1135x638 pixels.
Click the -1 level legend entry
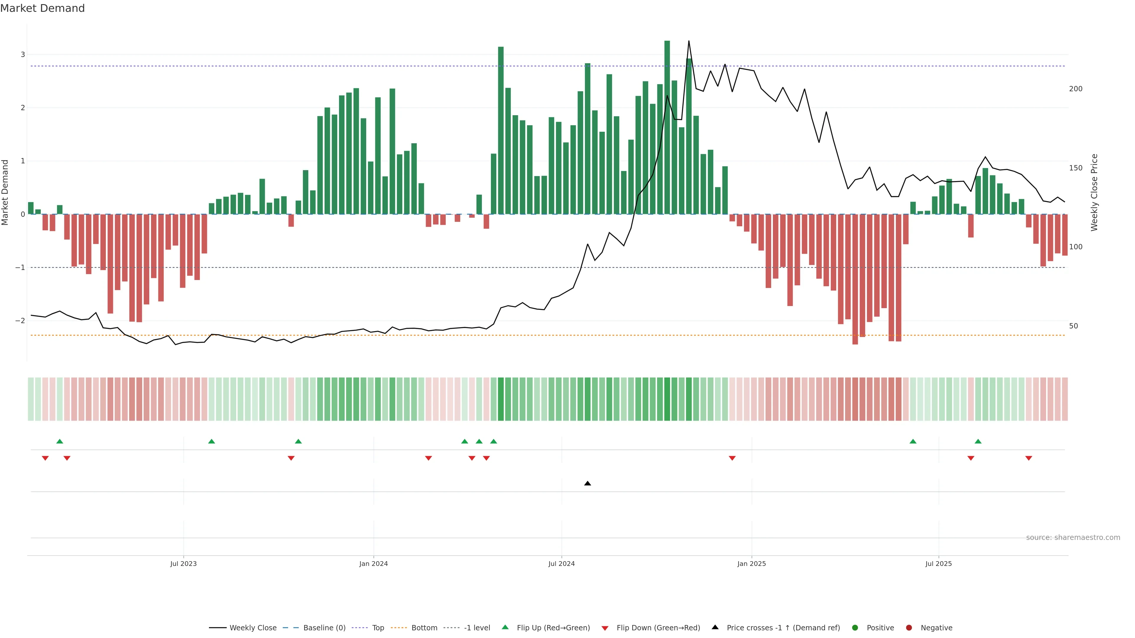477,627
